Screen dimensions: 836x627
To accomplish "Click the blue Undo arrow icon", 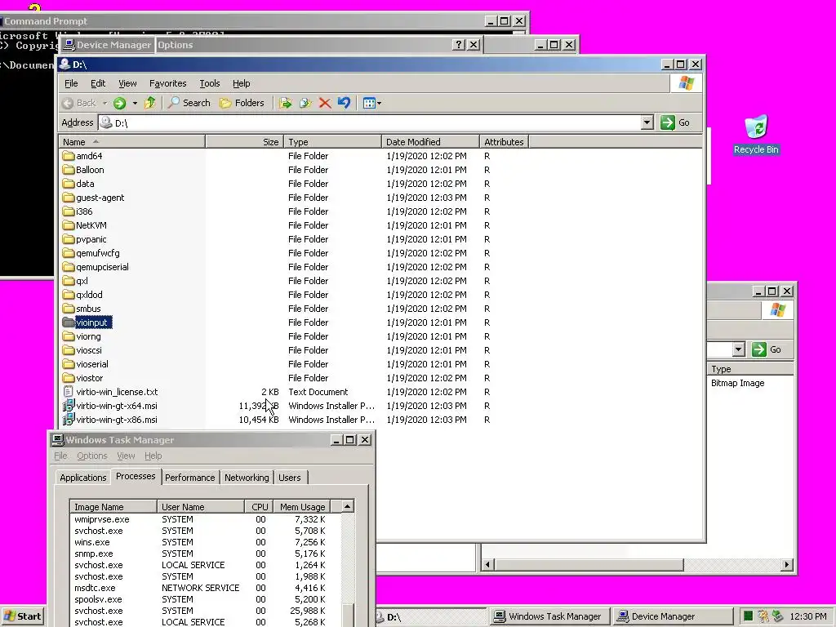I will pyautogui.click(x=344, y=103).
